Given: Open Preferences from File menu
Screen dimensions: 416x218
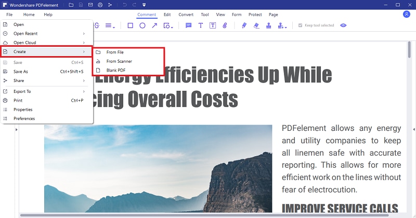Looking at the screenshot, I should [47, 118].
